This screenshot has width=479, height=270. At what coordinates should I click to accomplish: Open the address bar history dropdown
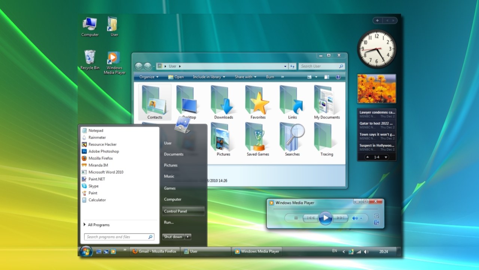click(x=285, y=66)
